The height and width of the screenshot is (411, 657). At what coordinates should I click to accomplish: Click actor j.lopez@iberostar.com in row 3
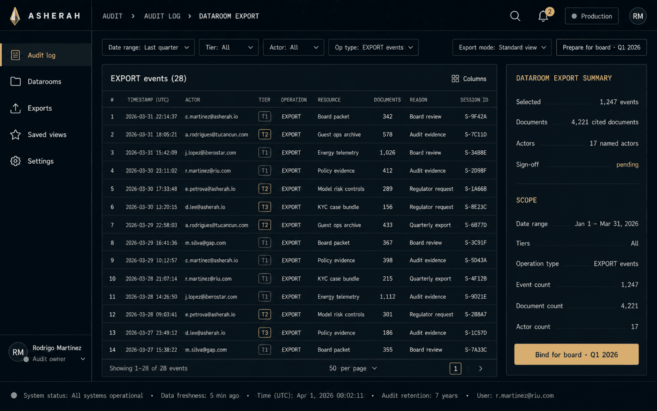click(x=210, y=153)
